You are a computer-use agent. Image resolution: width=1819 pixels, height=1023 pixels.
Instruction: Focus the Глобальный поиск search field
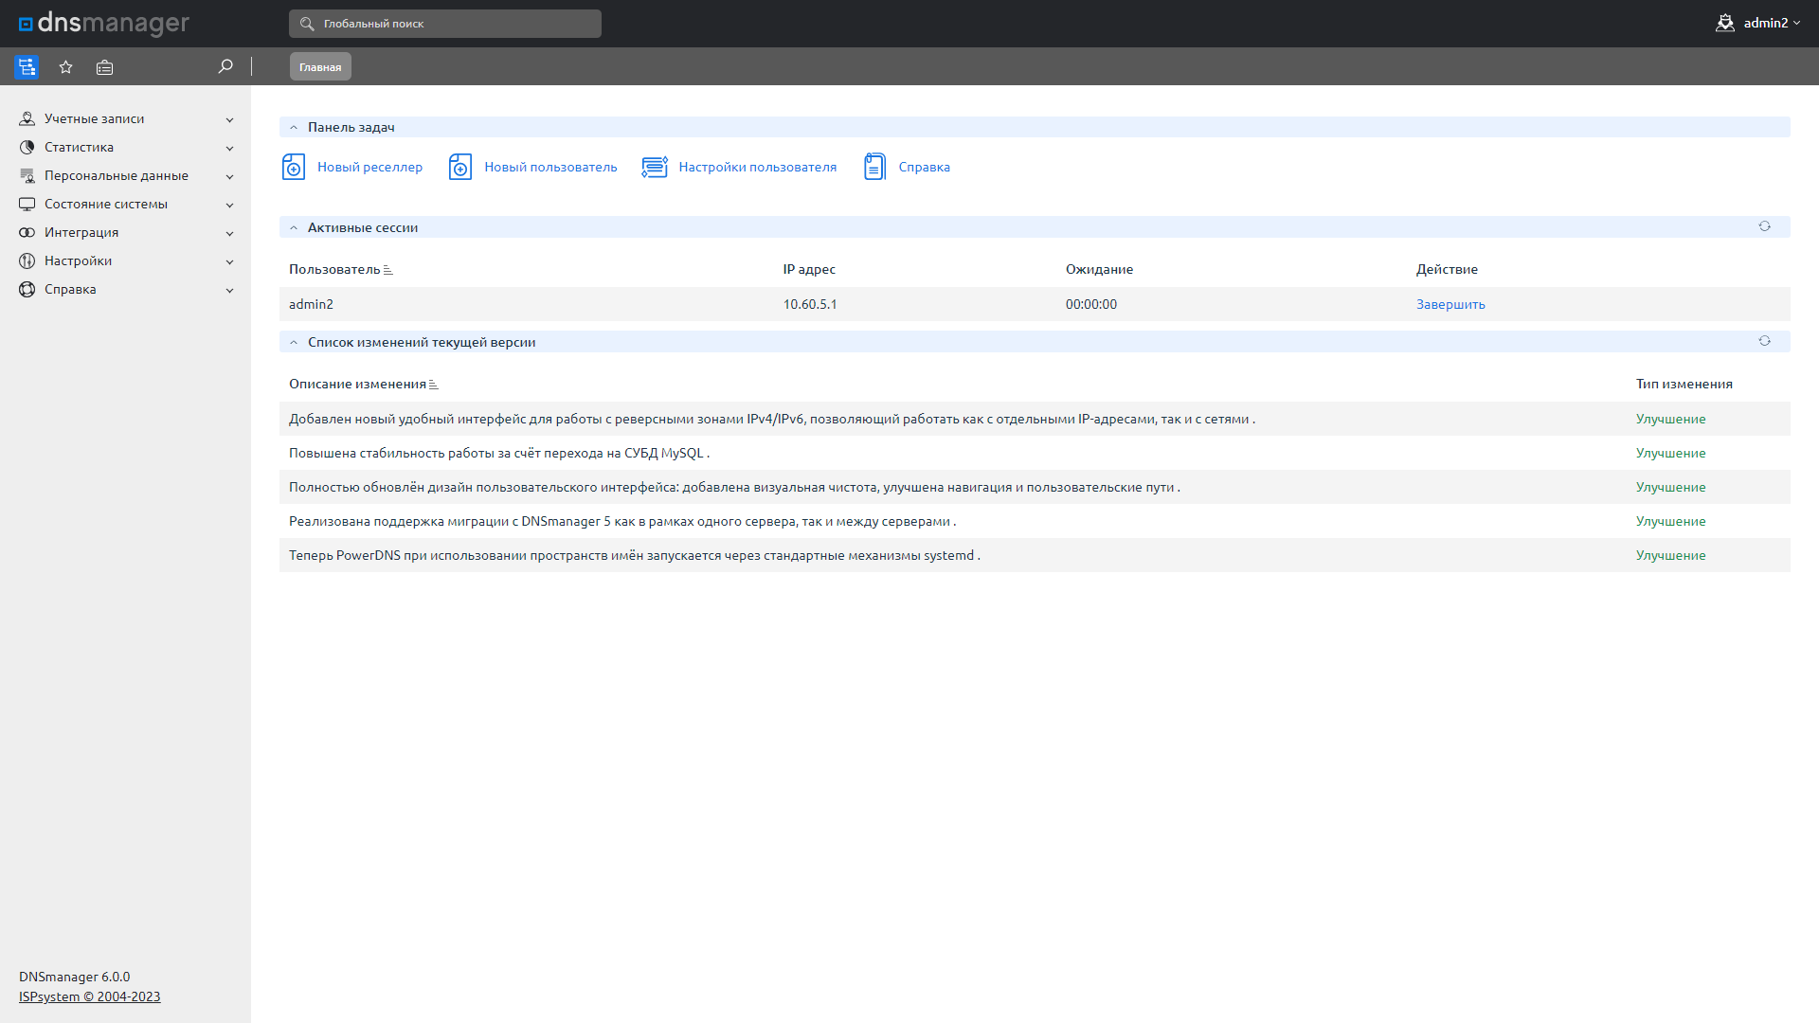click(445, 24)
